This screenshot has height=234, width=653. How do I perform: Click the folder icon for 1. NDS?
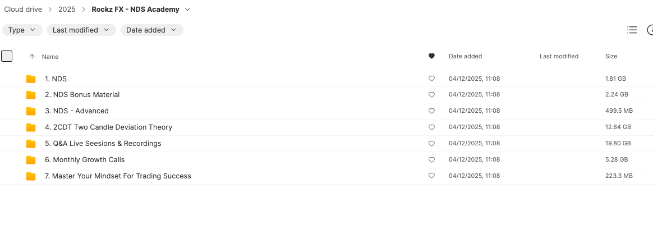click(31, 79)
